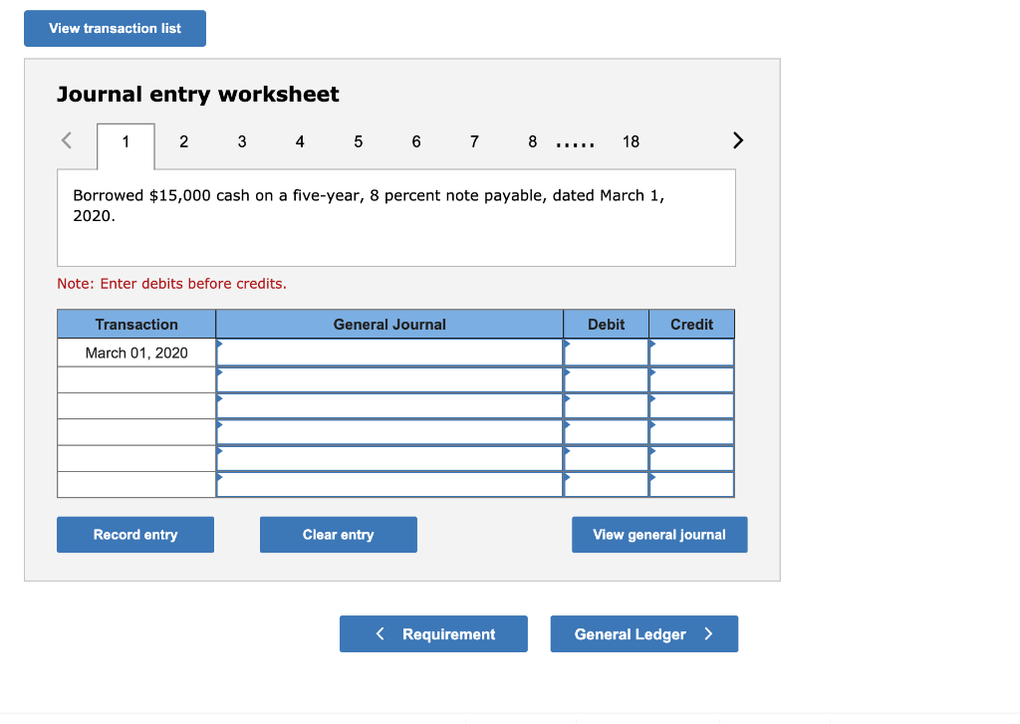Image resolution: width=1020 pixels, height=724 pixels.
Task: Go back to Requirement page
Action: (x=433, y=633)
